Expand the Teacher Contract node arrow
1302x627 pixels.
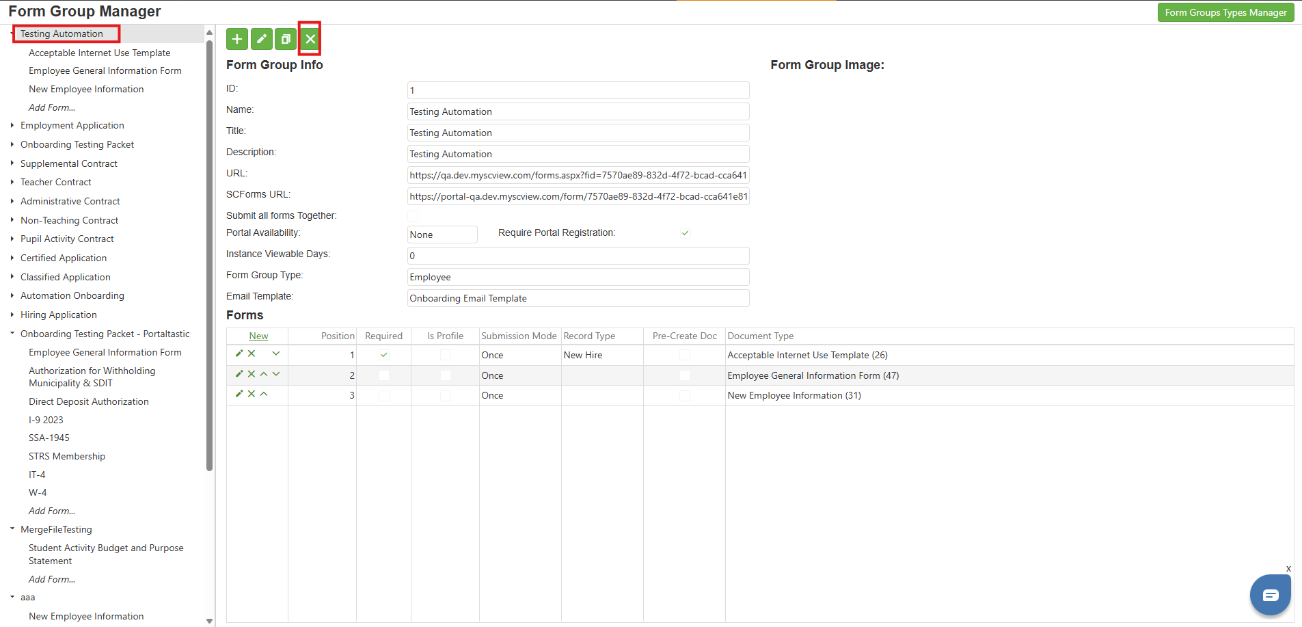[12, 182]
